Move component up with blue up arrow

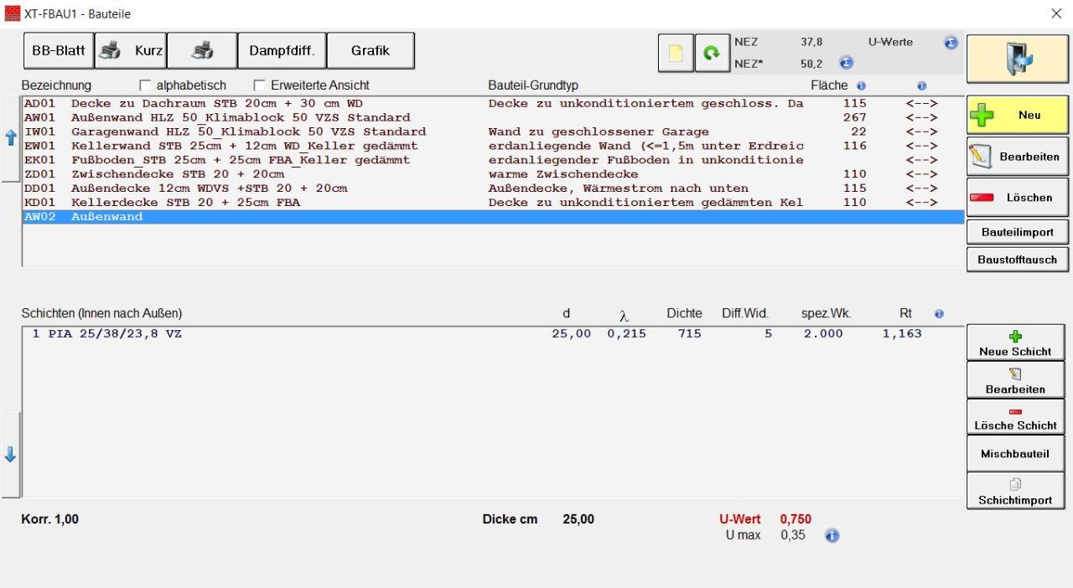click(x=11, y=138)
